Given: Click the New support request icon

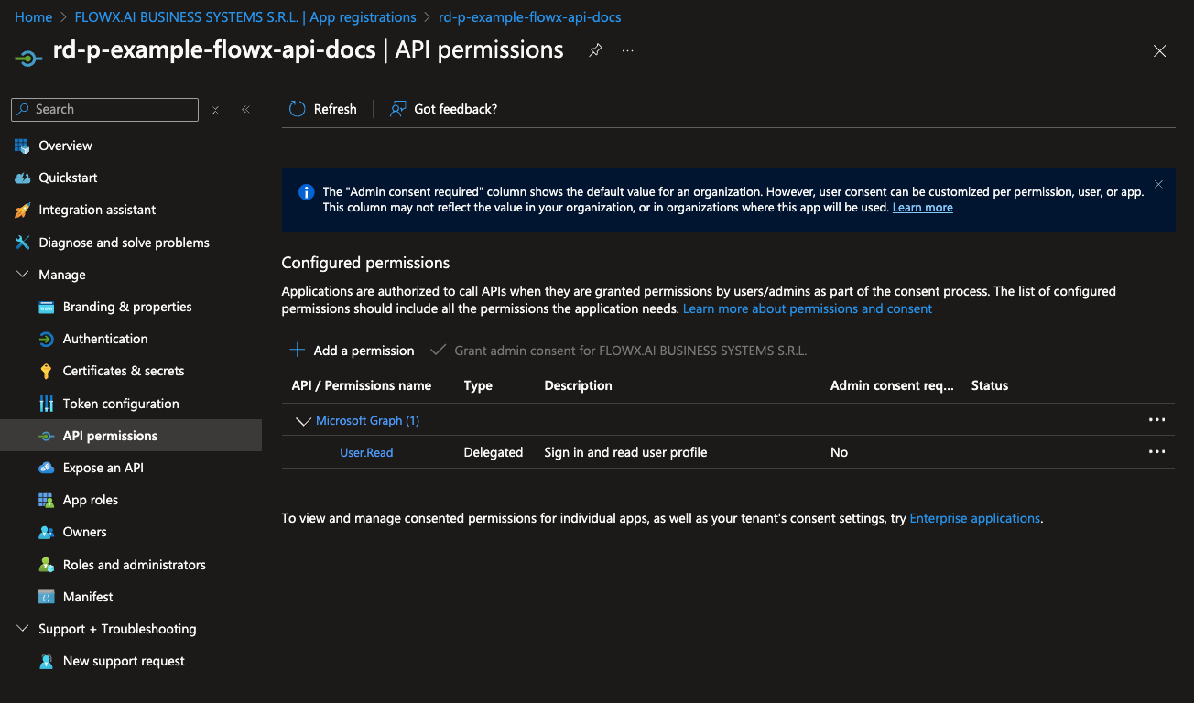Looking at the screenshot, I should (46, 661).
